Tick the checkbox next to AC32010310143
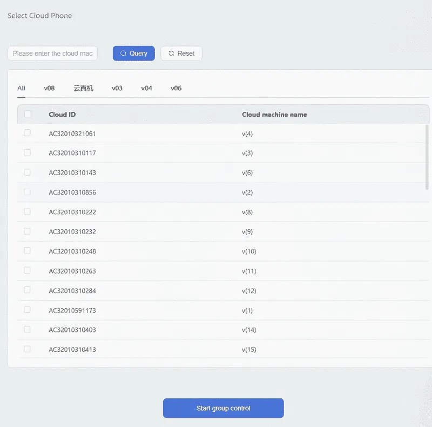 pyautogui.click(x=27, y=172)
